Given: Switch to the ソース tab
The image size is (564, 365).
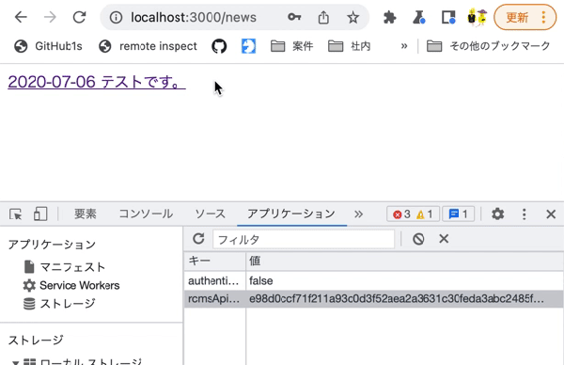Looking at the screenshot, I should tap(210, 214).
